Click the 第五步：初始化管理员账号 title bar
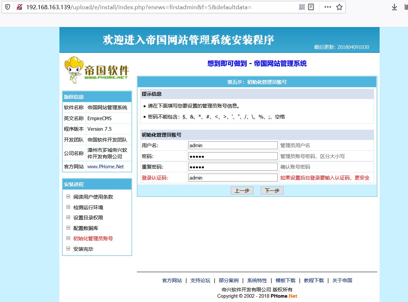 [x=257, y=82]
